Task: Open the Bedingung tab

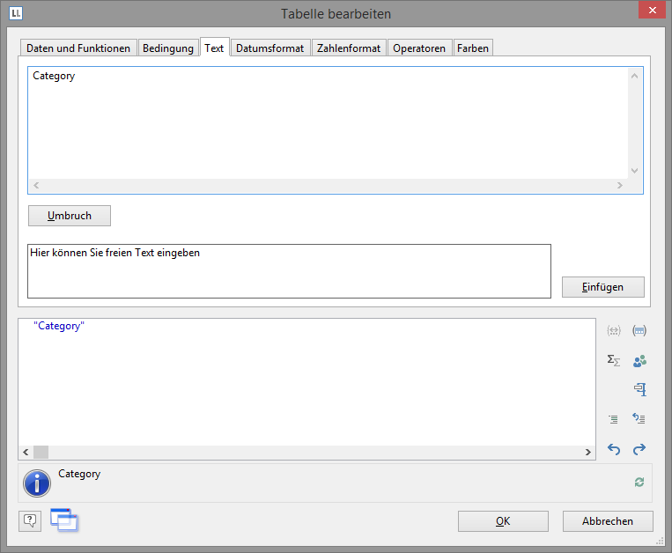Action: pyautogui.click(x=168, y=48)
